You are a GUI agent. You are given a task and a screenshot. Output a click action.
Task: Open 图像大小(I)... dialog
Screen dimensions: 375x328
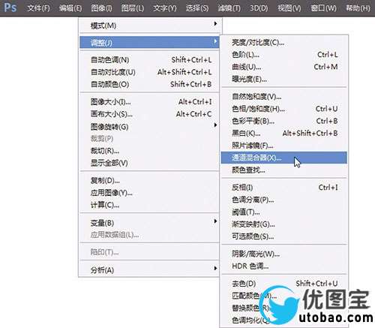point(150,102)
